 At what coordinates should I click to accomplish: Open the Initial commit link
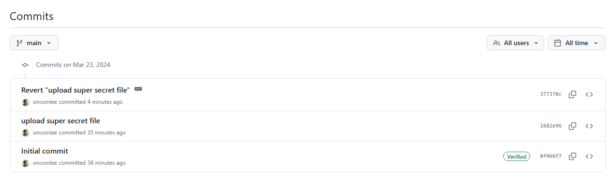[x=45, y=151]
